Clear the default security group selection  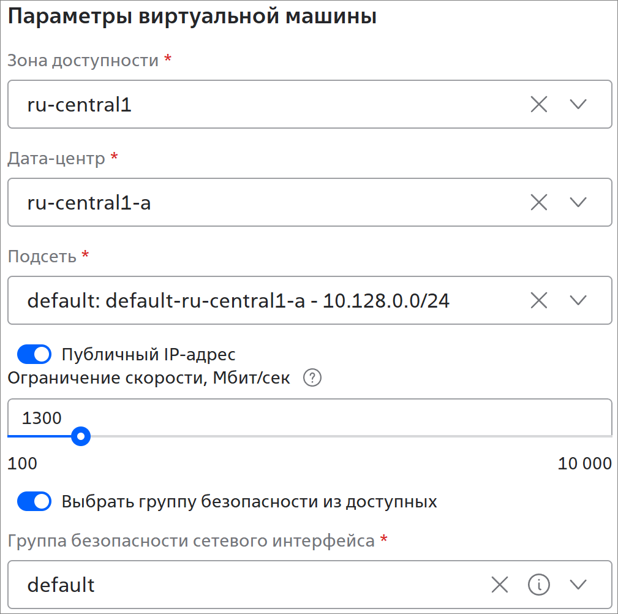pyautogui.click(x=500, y=585)
